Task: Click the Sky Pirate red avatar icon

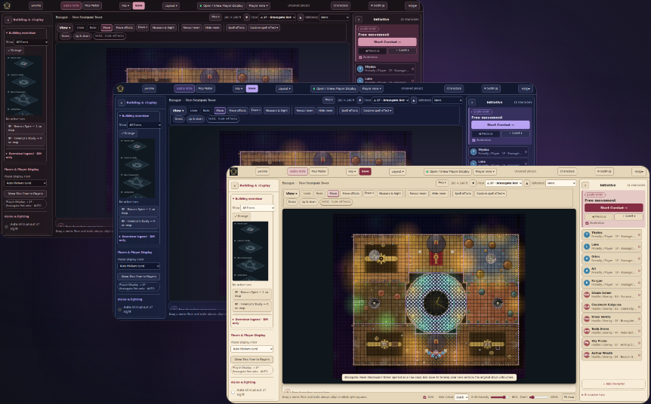Action: coord(587,343)
